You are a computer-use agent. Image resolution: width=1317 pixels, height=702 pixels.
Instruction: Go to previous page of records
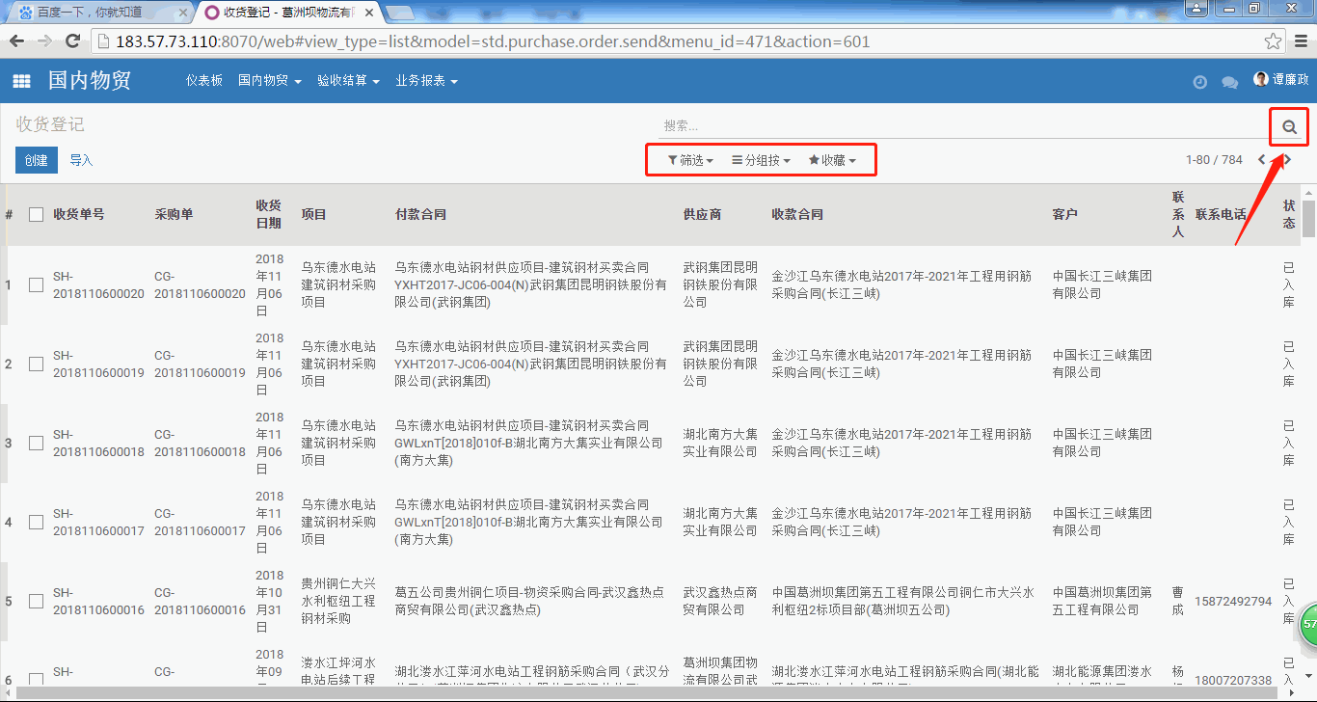(1262, 160)
